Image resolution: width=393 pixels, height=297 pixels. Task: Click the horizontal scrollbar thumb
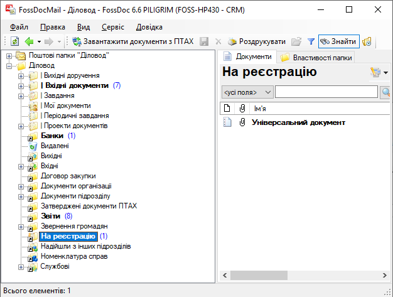[x=259, y=275]
